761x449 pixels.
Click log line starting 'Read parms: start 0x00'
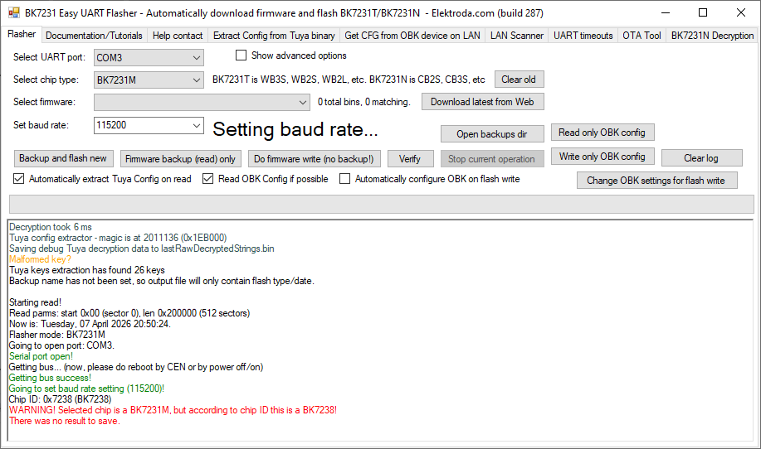click(x=129, y=313)
